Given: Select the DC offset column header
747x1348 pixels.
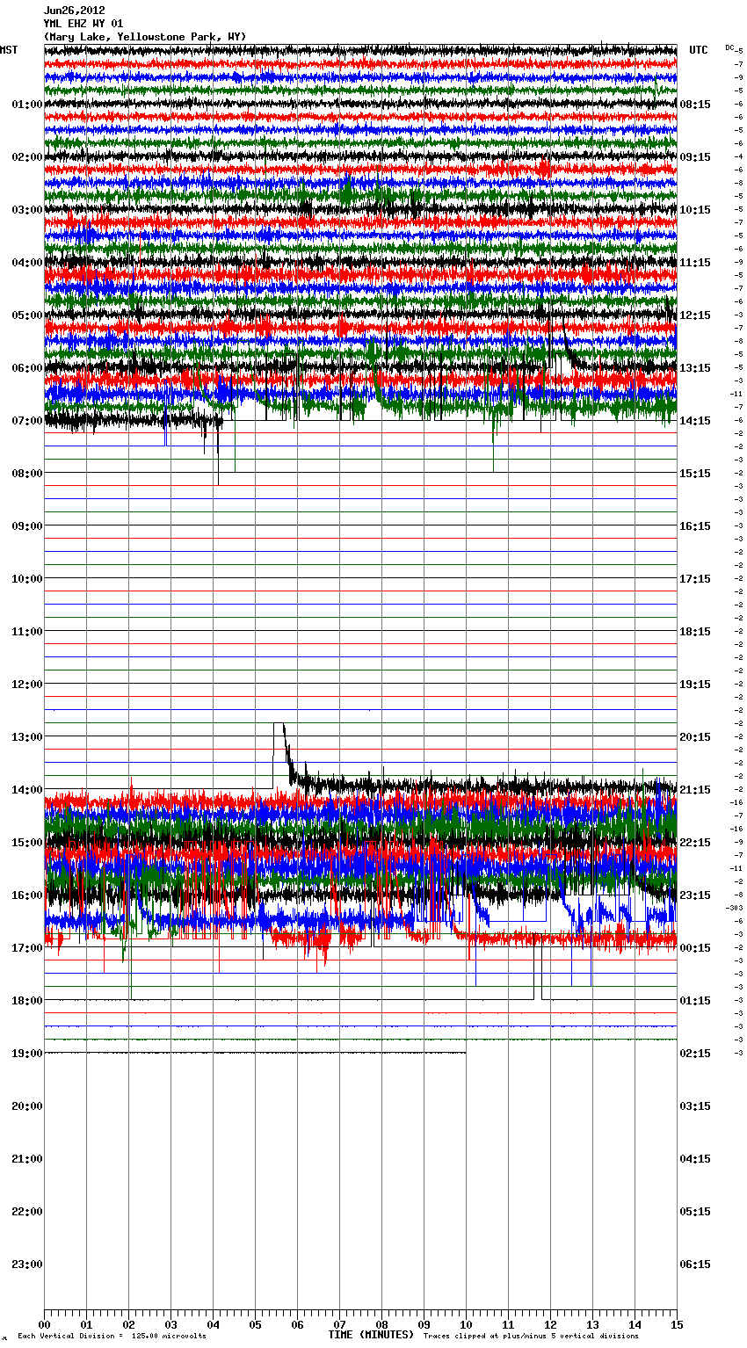Looking at the screenshot, I should [729, 47].
